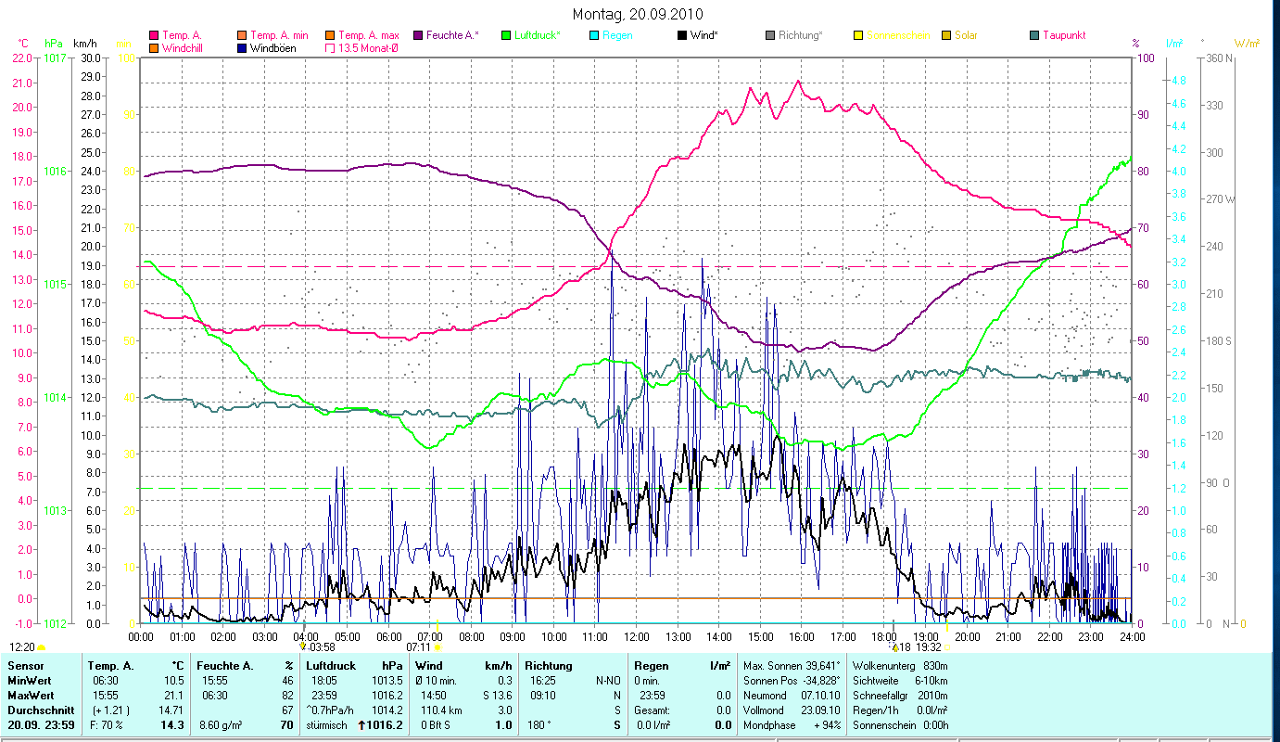This screenshot has height=742, width=1280.
Task: Click the gray Richtung legend square
Action: [x=770, y=35]
